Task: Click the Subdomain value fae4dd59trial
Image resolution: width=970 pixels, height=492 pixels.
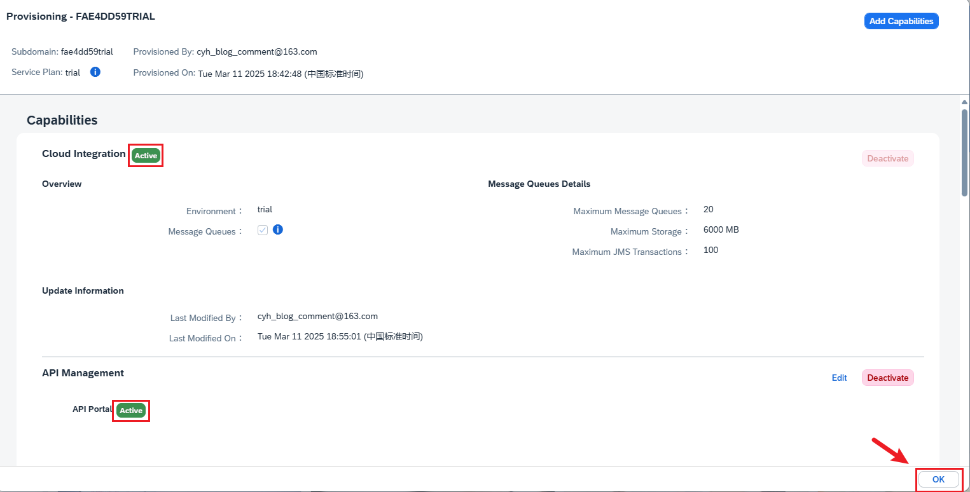Action: point(87,51)
